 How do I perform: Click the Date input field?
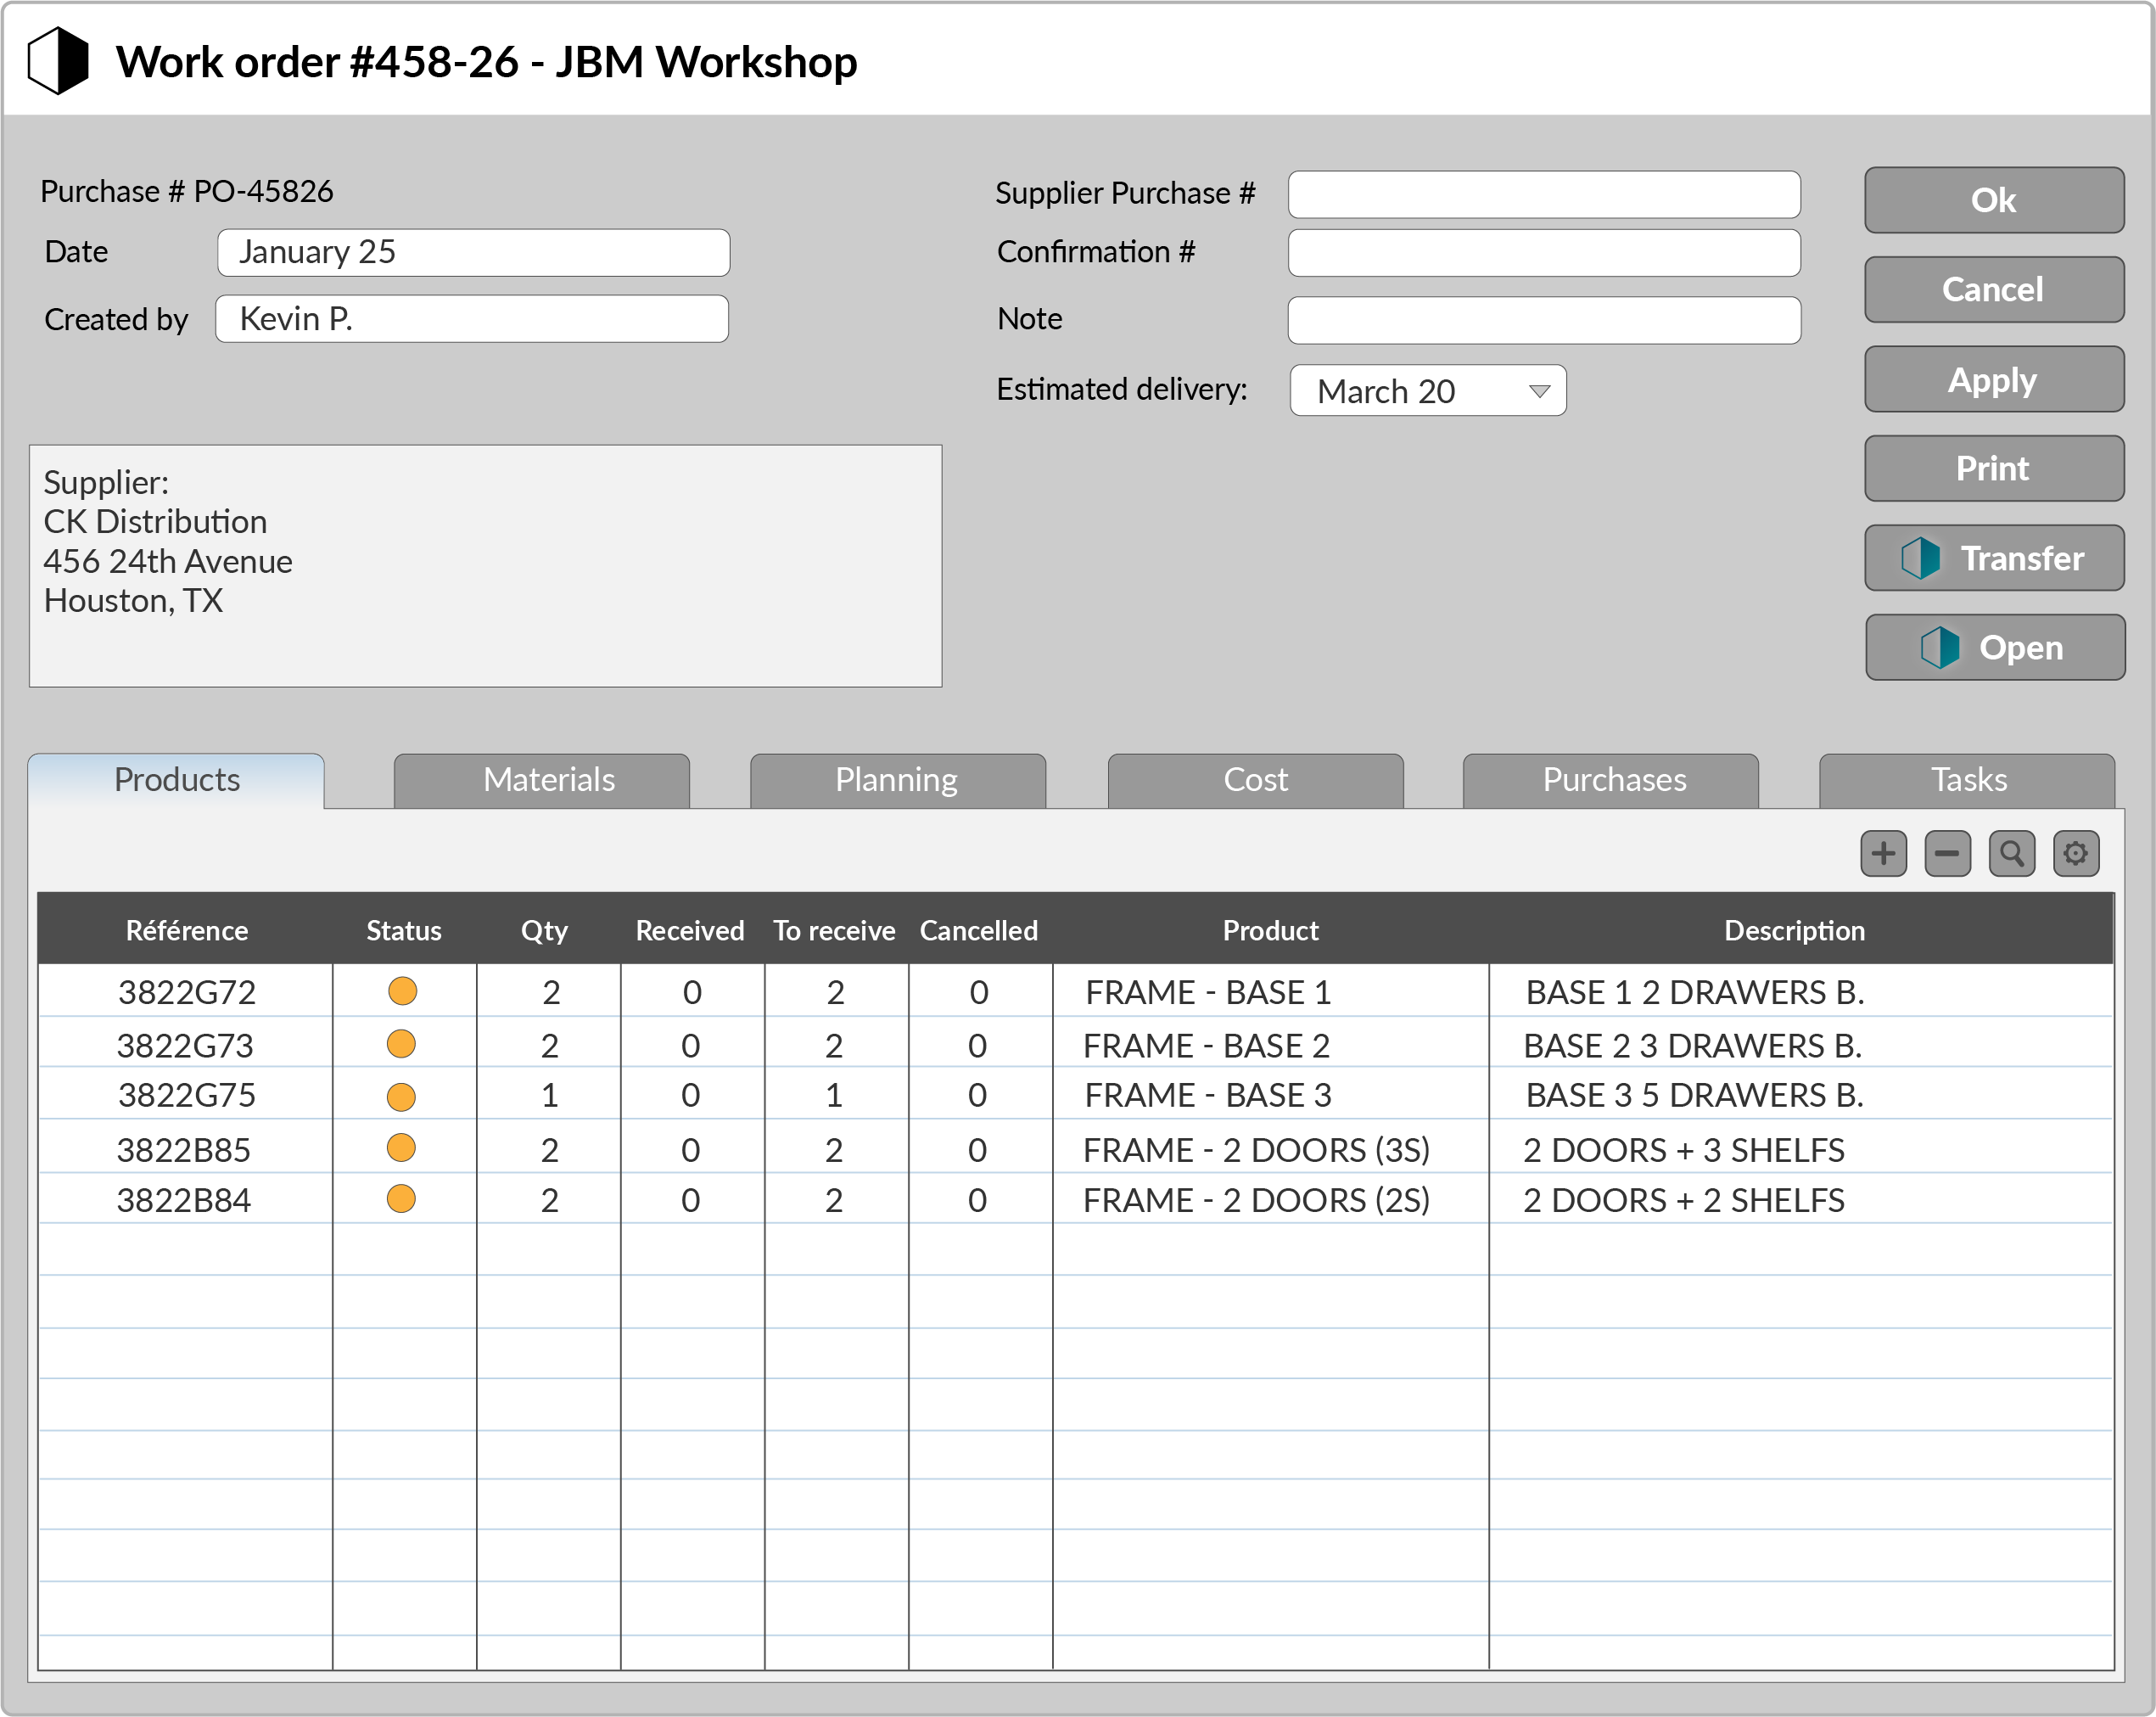click(474, 252)
